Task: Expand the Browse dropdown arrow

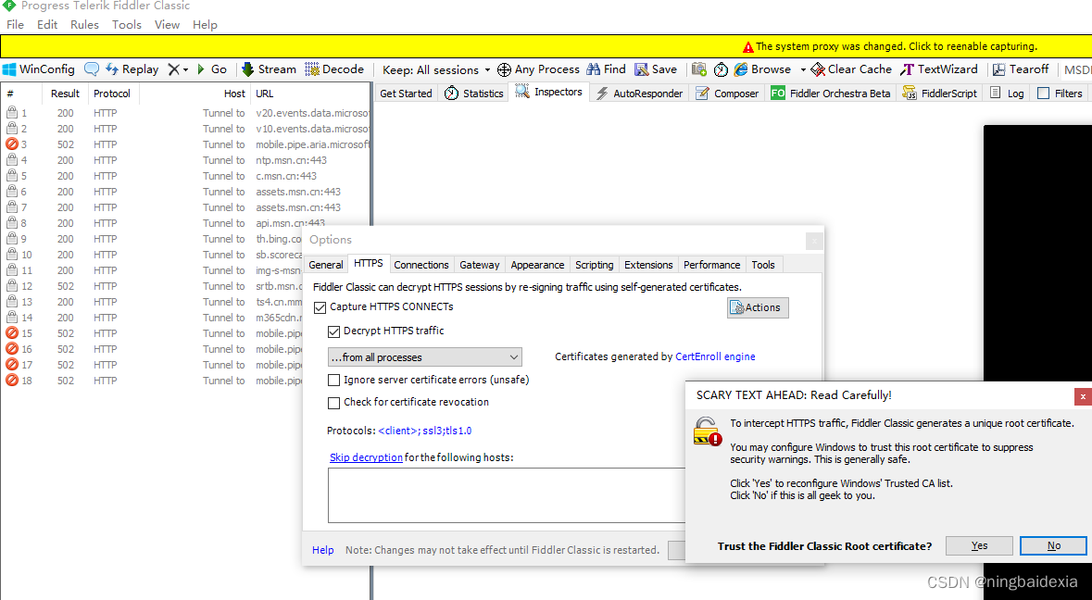Action: click(x=802, y=69)
